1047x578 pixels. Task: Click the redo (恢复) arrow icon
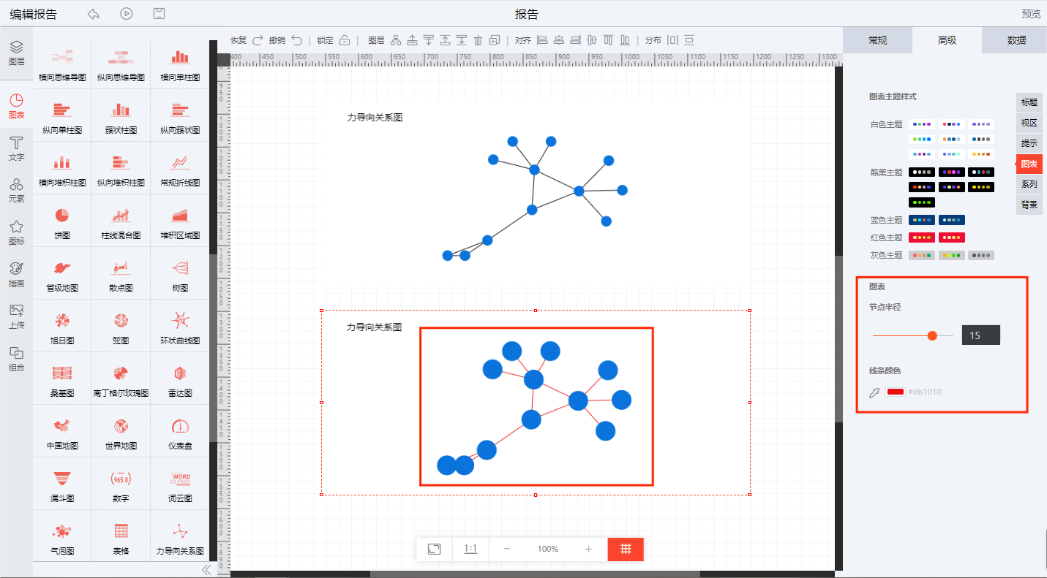click(x=258, y=40)
